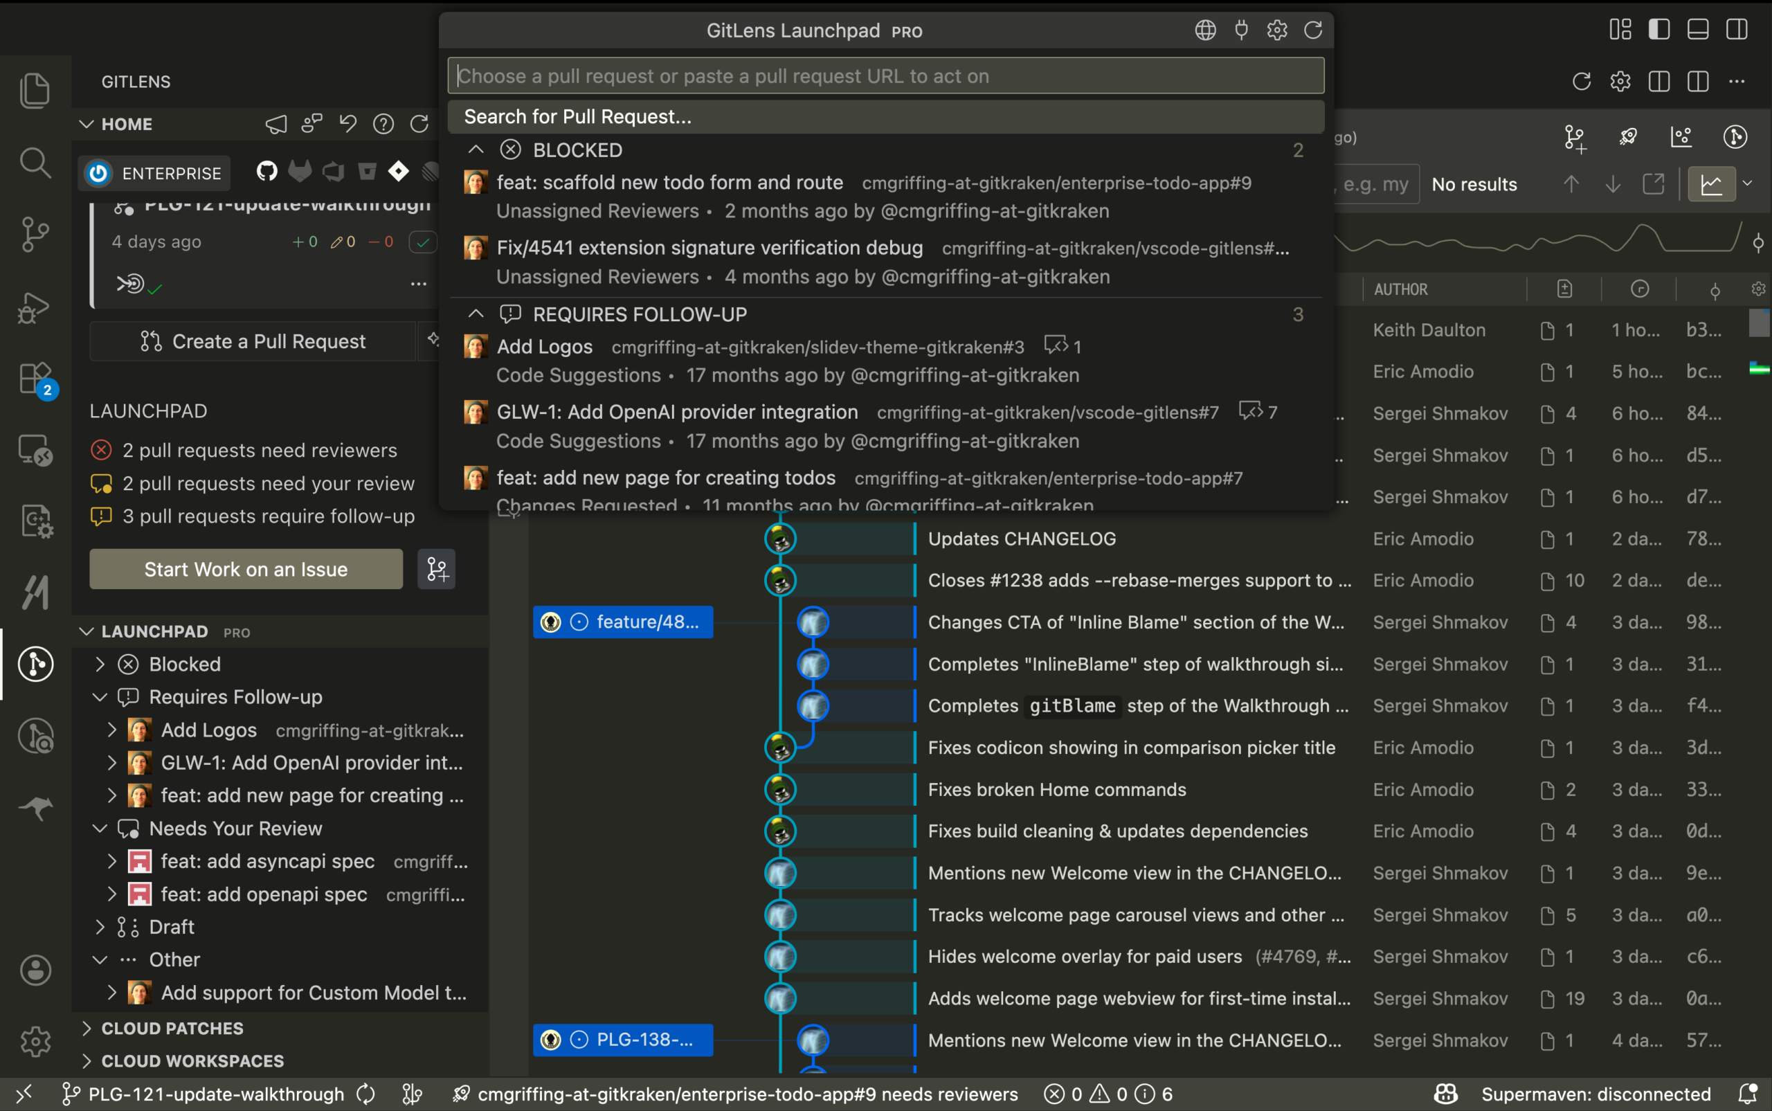1772x1111 pixels.
Task: Open the minimap chevron dropdown
Action: coord(1747,183)
